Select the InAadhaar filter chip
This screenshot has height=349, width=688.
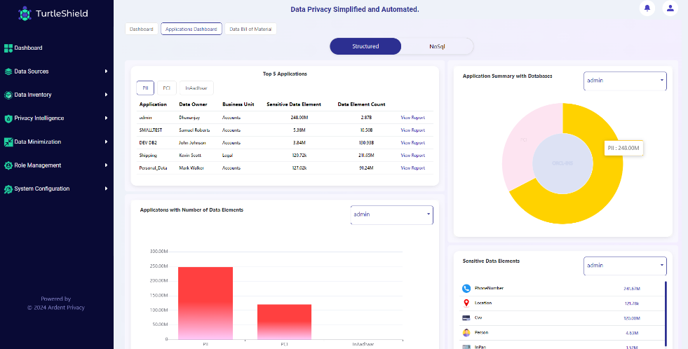click(196, 88)
